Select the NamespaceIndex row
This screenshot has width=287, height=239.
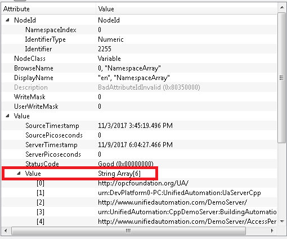pos(139,30)
